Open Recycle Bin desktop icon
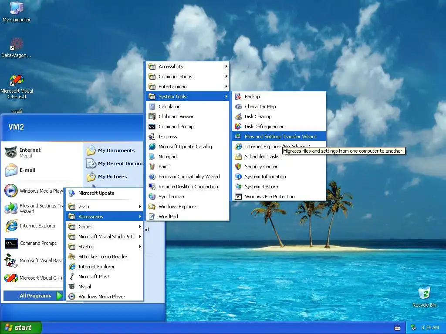This screenshot has width=446, height=334. (x=424, y=297)
